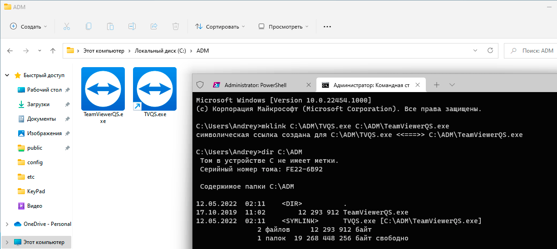
Task: Click the Copy icon in Explorer toolbar
Action: [x=89, y=26]
